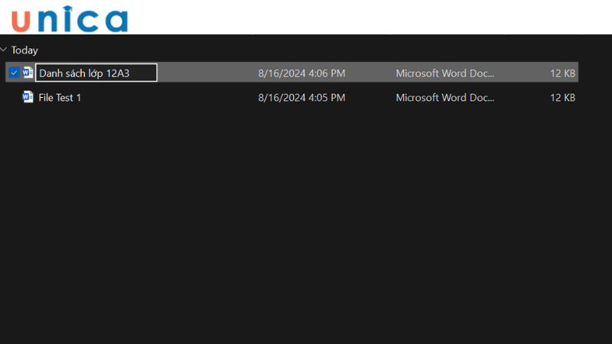The height and width of the screenshot is (344, 612).
Task: Click the Unica logo
Action: click(x=70, y=19)
